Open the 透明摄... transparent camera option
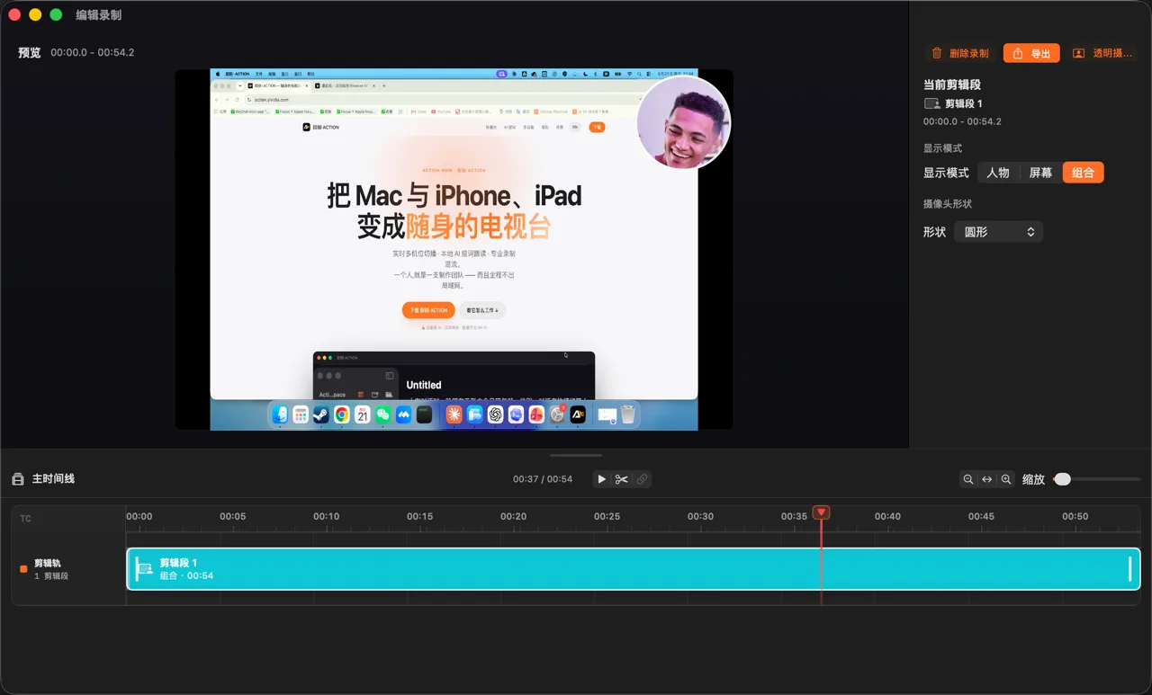 (x=1102, y=53)
